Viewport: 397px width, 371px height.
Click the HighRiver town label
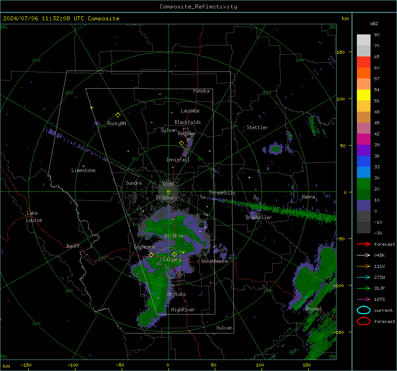click(183, 310)
